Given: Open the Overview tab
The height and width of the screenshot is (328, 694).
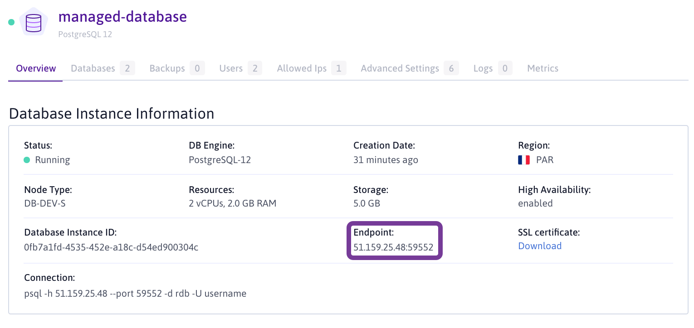Looking at the screenshot, I should click(x=36, y=68).
